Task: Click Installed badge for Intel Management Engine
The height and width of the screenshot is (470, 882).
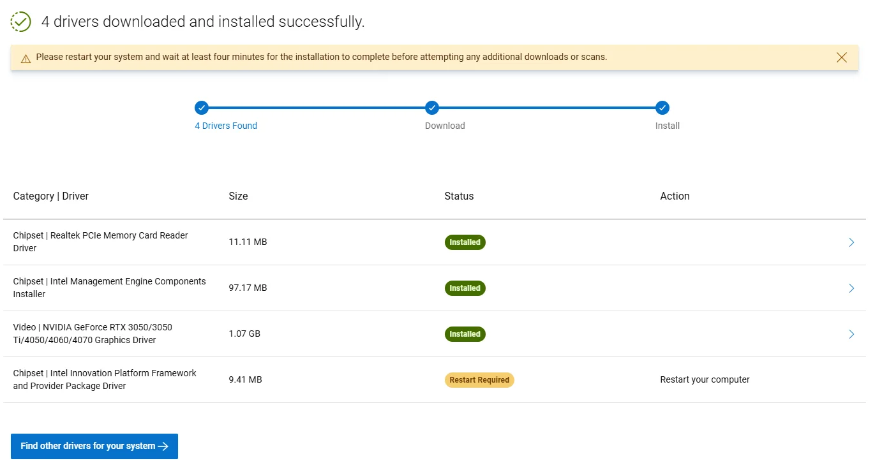Action: (x=465, y=288)
